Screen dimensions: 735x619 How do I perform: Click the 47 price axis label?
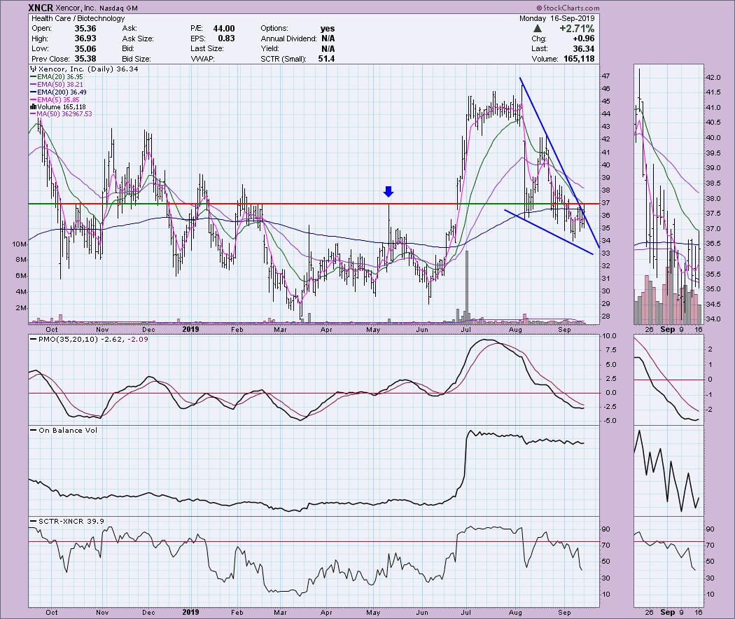(x=606, y=76)
